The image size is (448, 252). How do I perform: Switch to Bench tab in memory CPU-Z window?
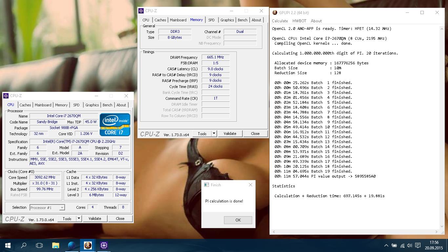click(x=243, y=20)
